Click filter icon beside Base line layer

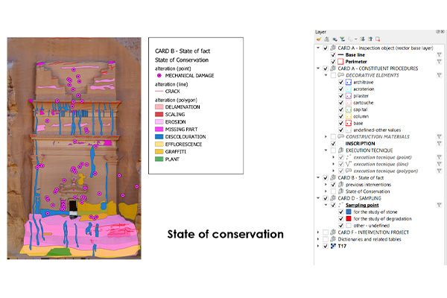coord(440,54)
